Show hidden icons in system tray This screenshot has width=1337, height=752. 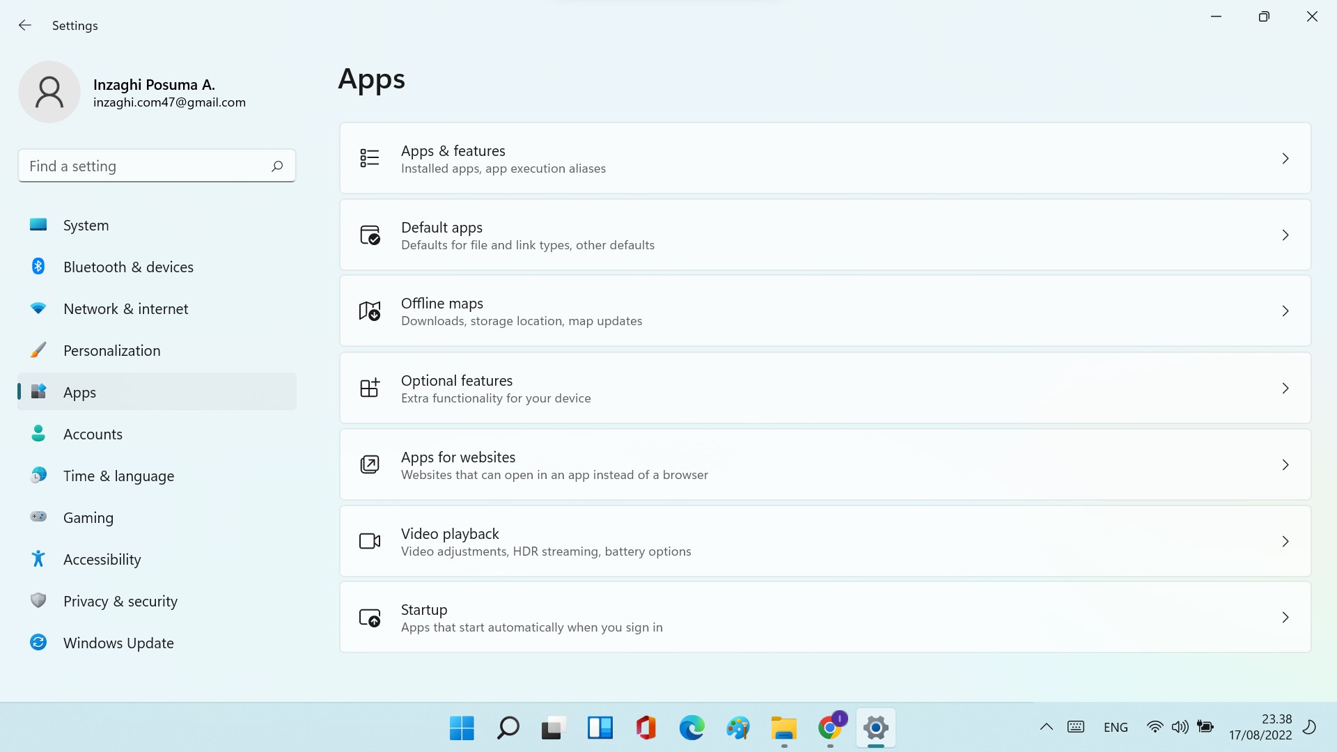click(1046, 728)
